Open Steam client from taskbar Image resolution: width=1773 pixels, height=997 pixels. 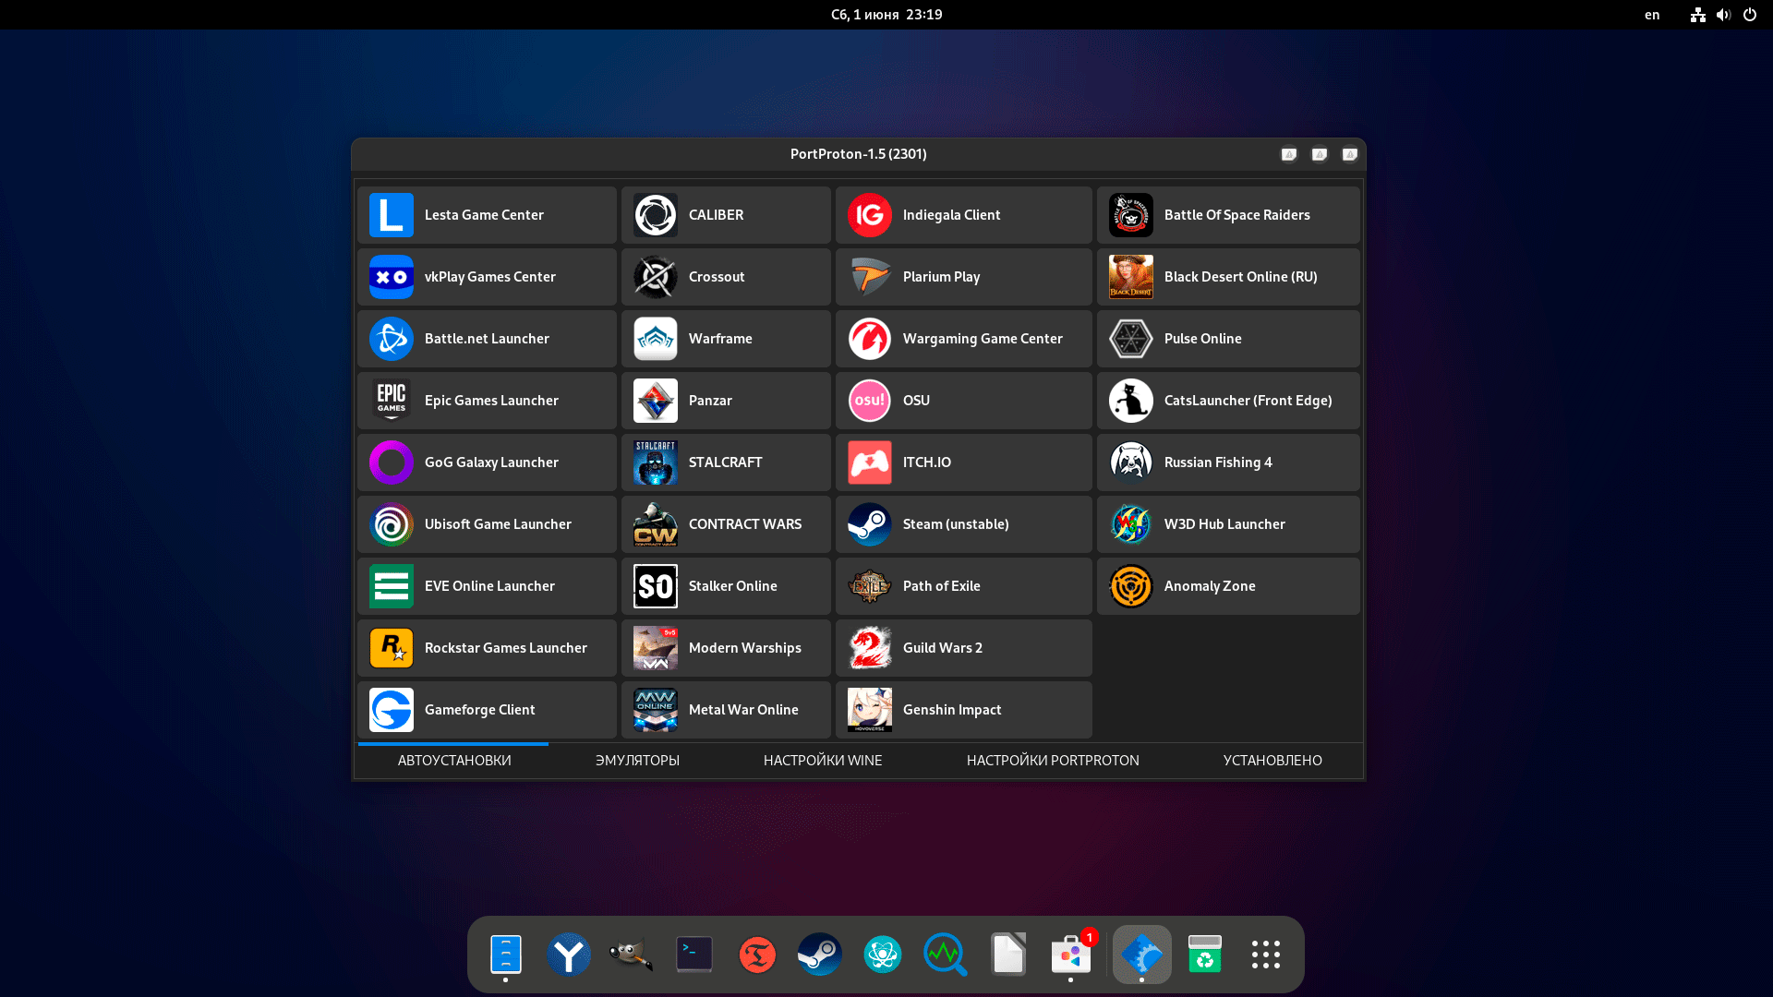817,954
